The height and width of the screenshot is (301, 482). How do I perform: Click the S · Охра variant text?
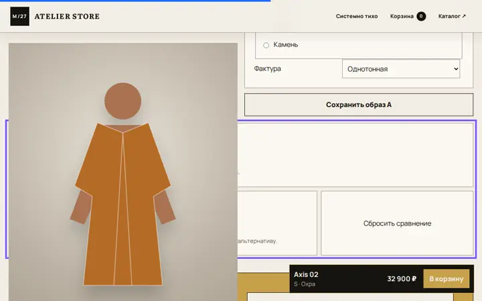coord(305,284)
